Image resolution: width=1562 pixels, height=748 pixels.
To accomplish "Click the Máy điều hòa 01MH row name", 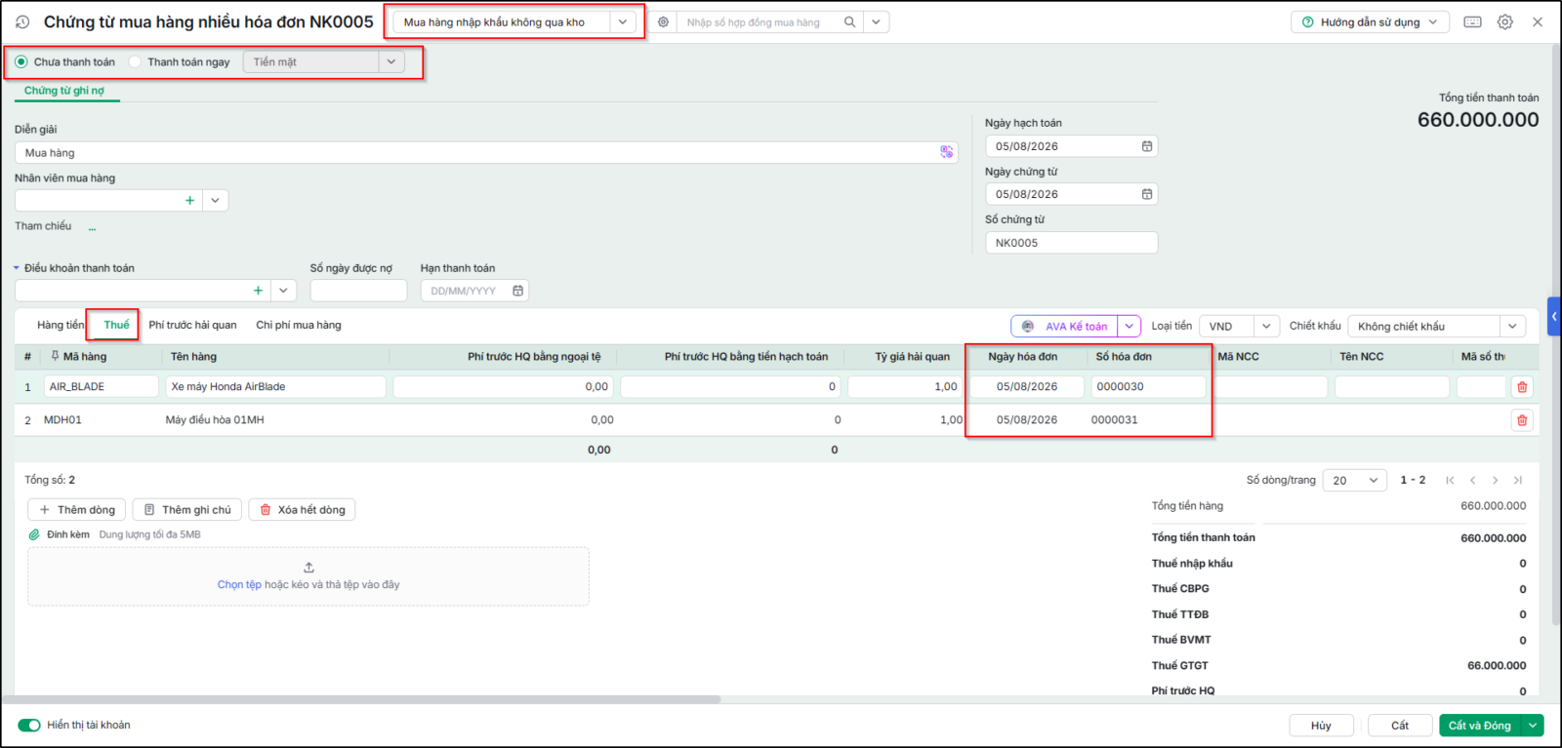I will (215, 420).
